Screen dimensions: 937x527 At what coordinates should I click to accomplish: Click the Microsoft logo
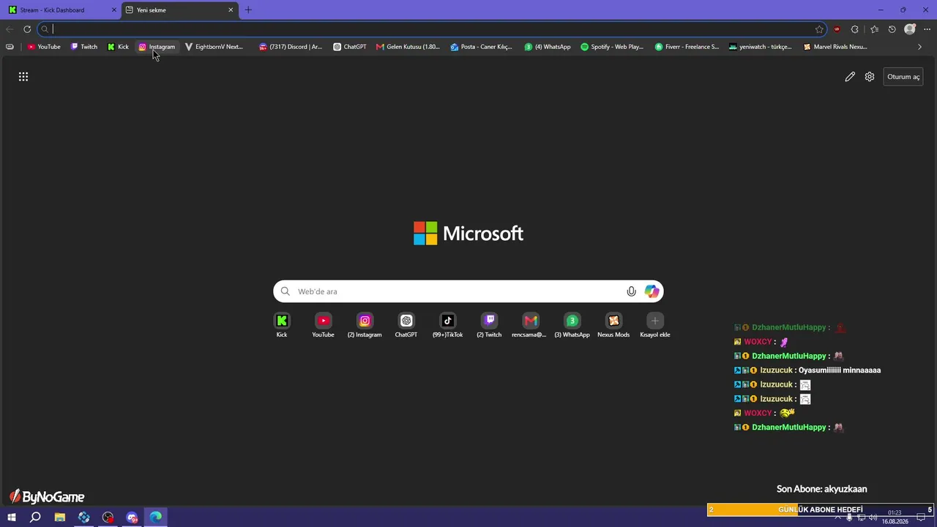coord(468,233)
